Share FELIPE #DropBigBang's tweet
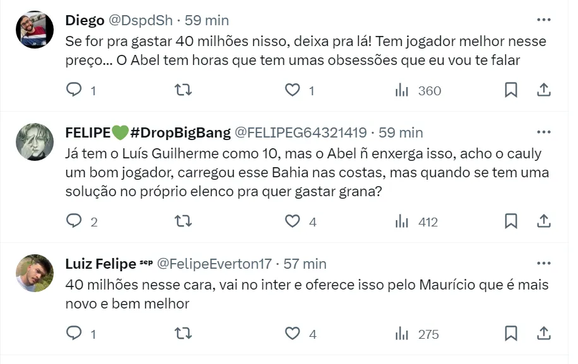 (x=543, y=221)
